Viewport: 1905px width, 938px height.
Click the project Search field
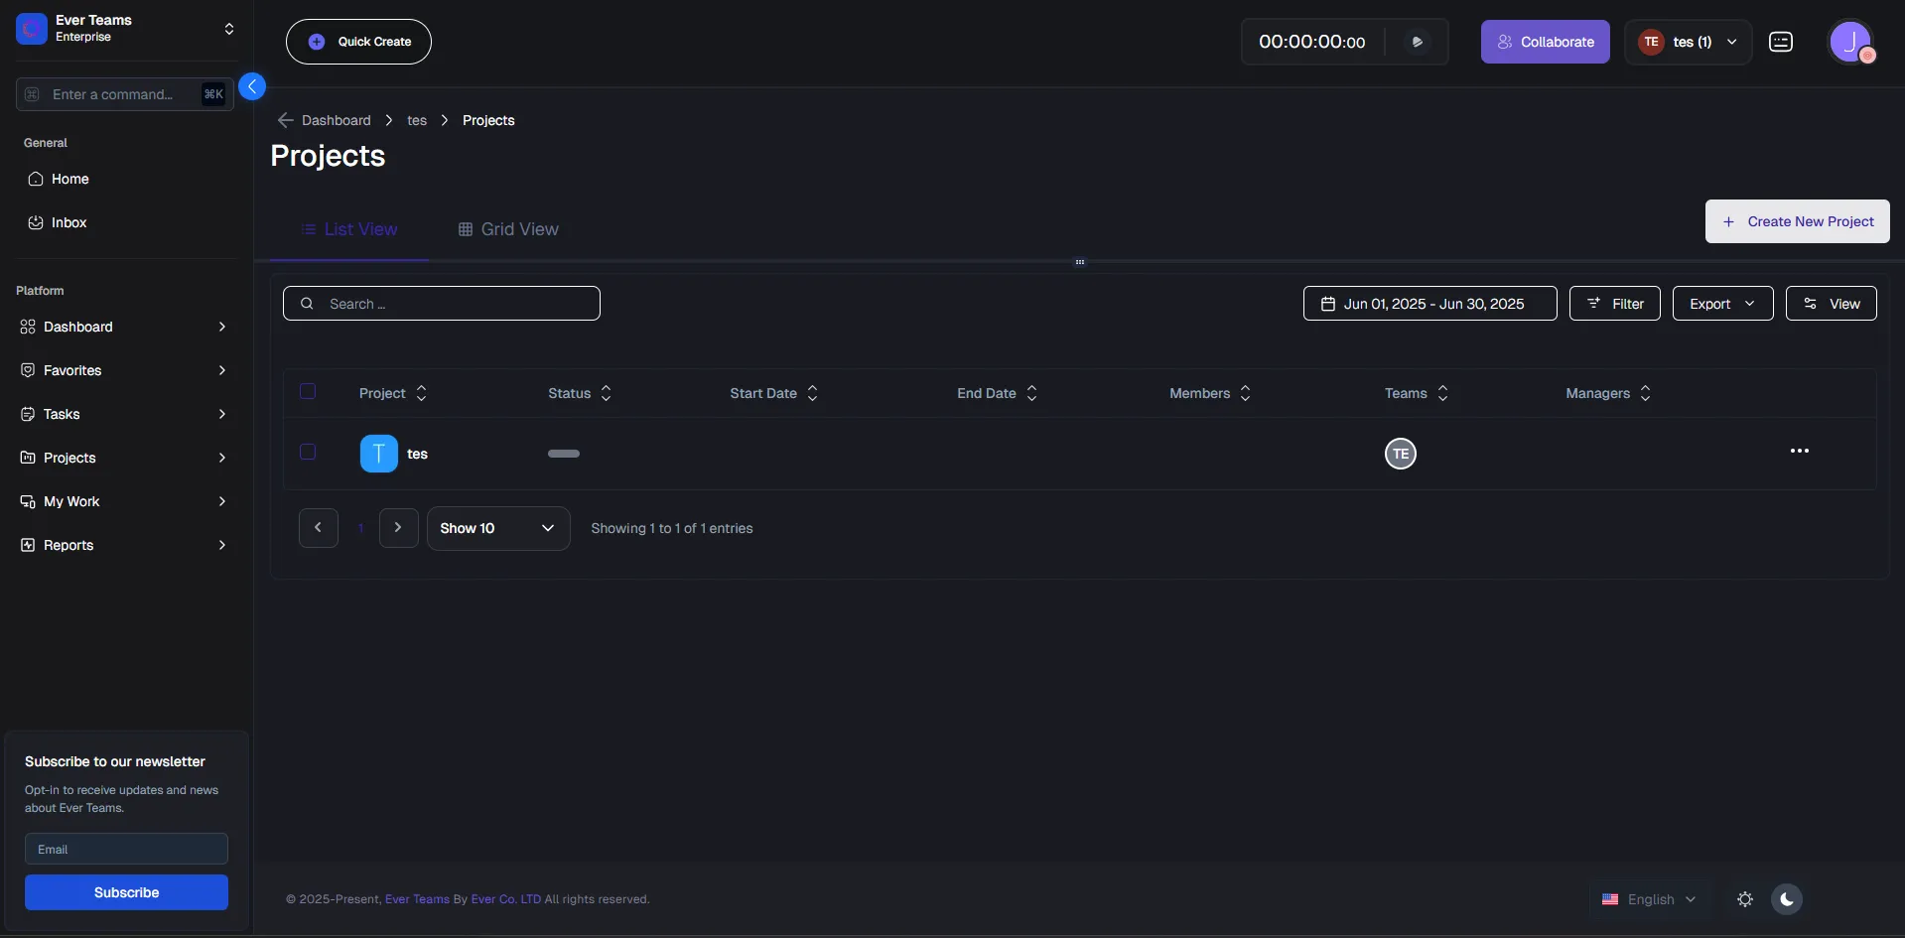(442, 304)
